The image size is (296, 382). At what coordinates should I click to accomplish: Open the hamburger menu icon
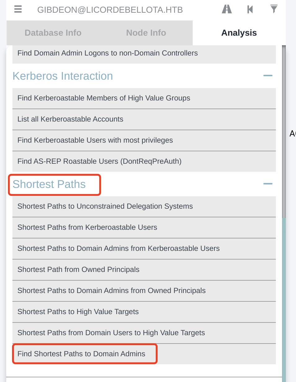18,9
